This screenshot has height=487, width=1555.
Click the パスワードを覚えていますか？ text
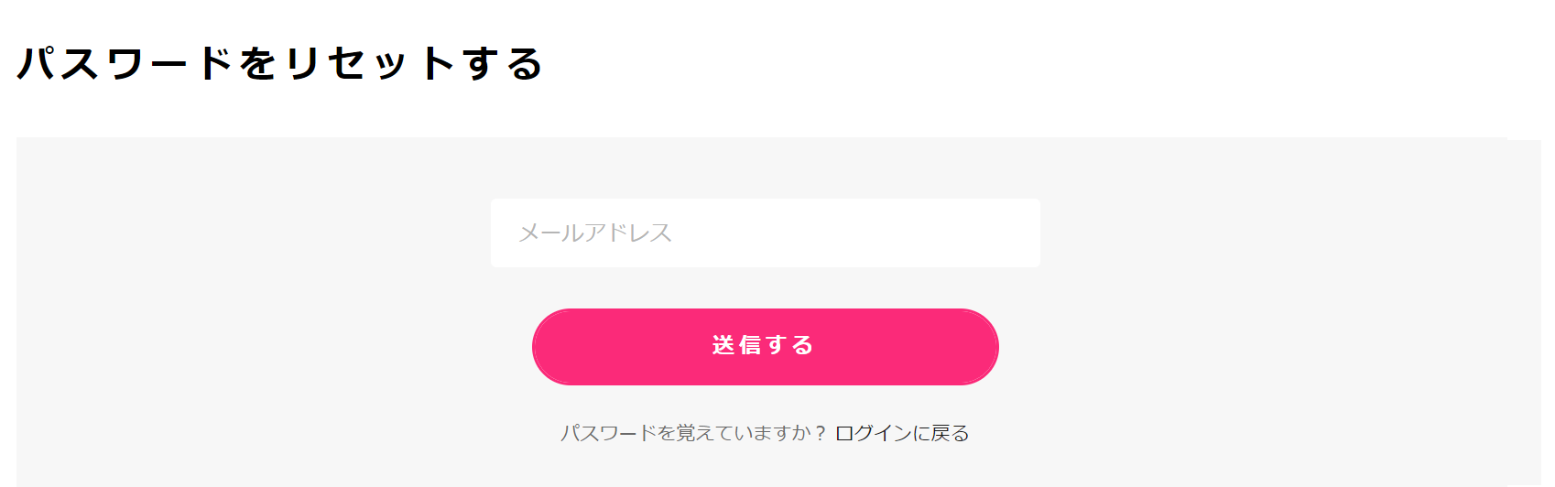[x=693, y=433]
